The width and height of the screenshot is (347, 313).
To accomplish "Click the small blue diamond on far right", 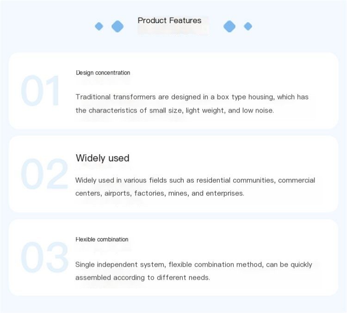I will [x=248, y=26].
